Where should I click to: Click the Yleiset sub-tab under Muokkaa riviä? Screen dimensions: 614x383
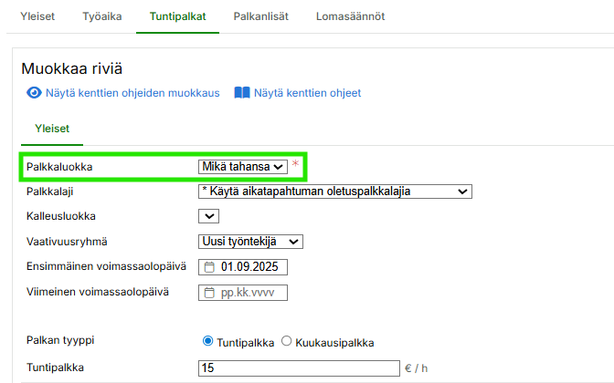point(52,129)
